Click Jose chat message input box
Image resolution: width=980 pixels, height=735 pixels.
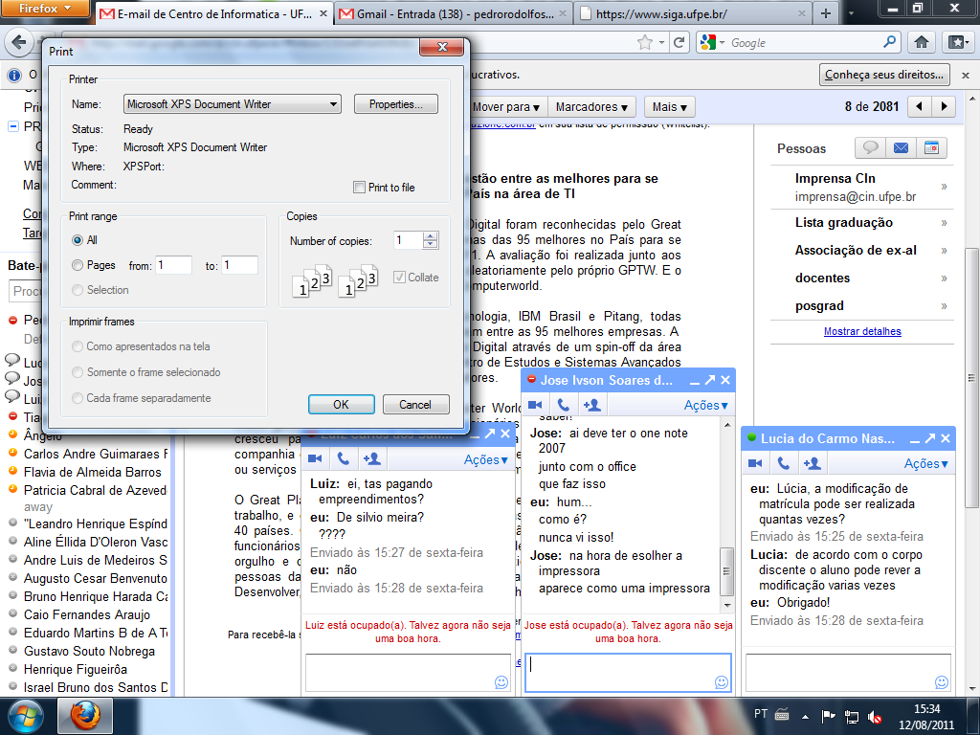(x=628, y=673)
